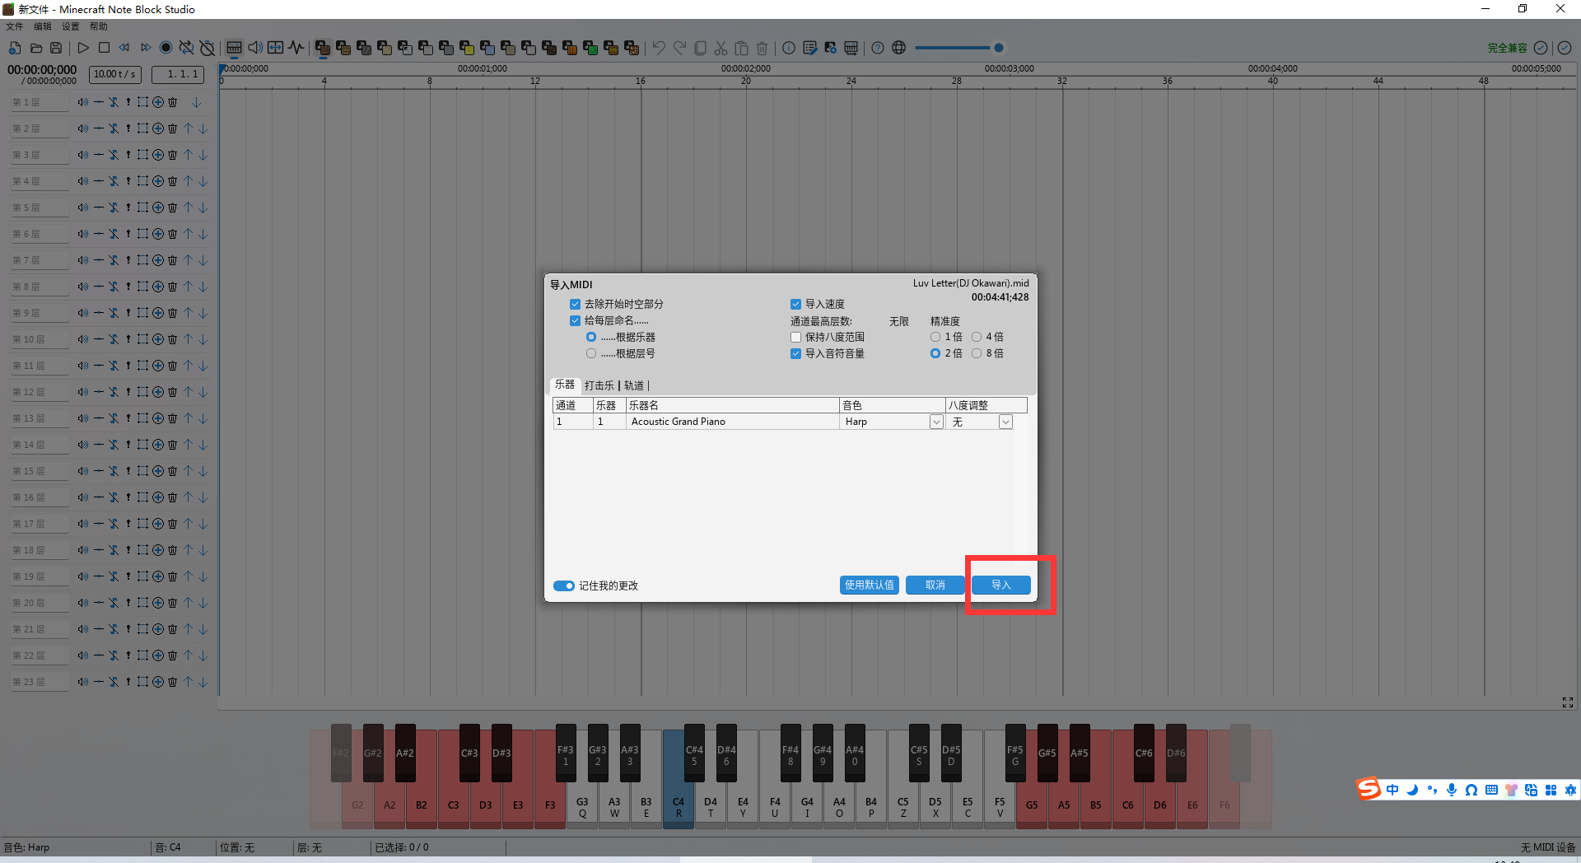
Task: Open the 编辑 menu
Action: [43, 26]
